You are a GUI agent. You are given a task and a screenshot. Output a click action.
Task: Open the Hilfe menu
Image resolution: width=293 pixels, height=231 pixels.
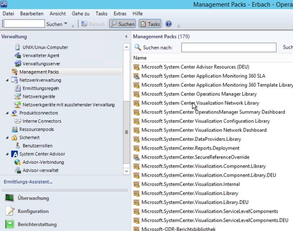(137, 13)
